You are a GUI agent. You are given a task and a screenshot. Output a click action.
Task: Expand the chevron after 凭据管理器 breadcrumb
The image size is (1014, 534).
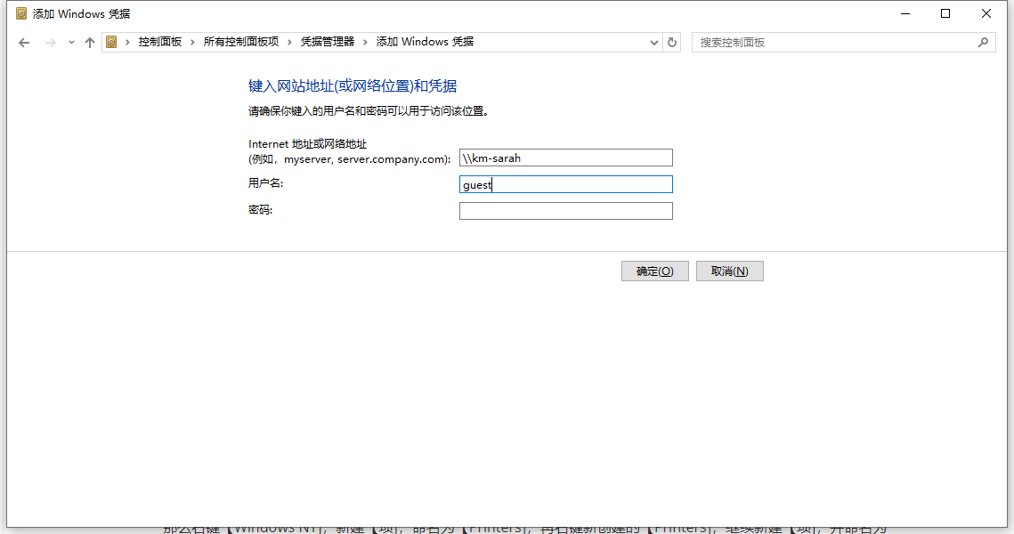[365, 42]
